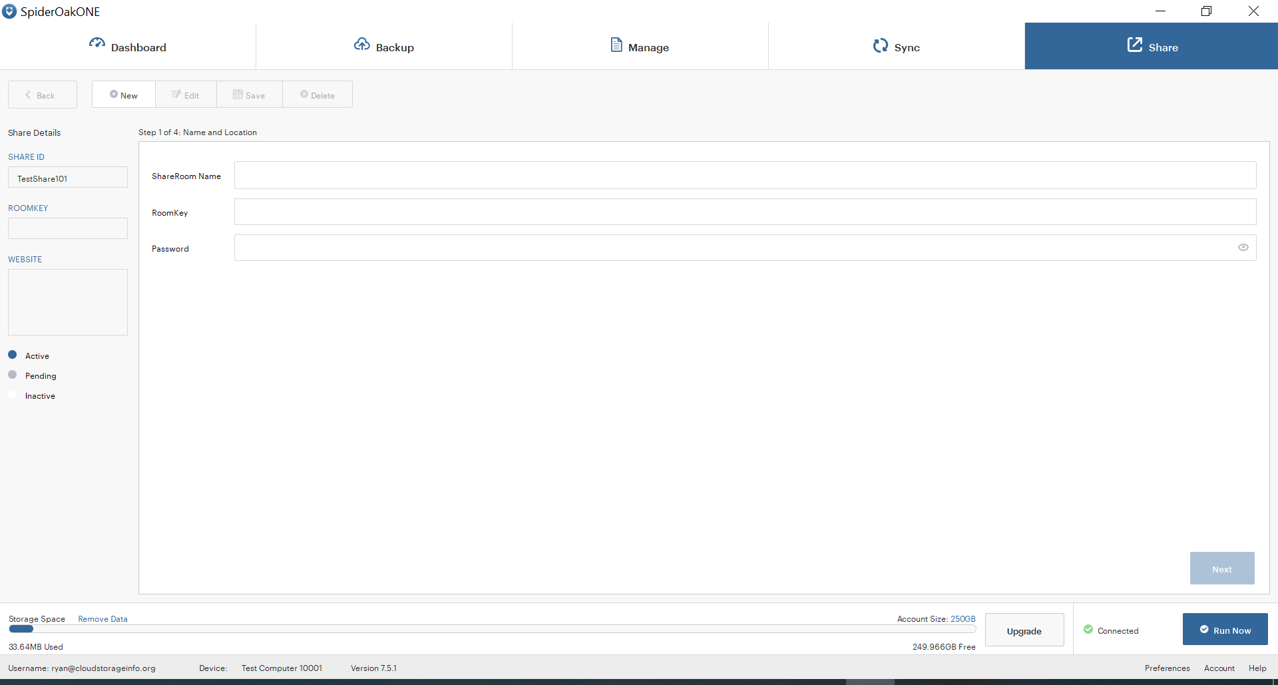Select the Pending status indicator
1278x685 pixels.
click(11, 374)
